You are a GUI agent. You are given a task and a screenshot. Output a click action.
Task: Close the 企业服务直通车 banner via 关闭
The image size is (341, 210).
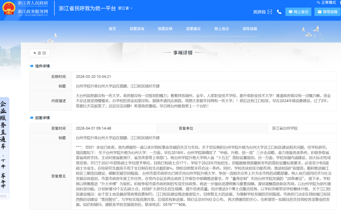coord(3,196)
